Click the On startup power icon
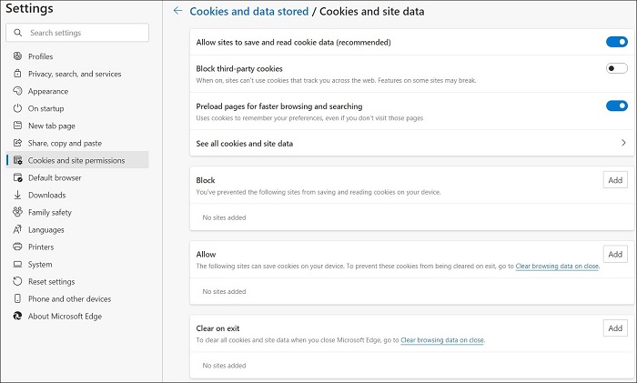637x383 pixels. [17, 108]
